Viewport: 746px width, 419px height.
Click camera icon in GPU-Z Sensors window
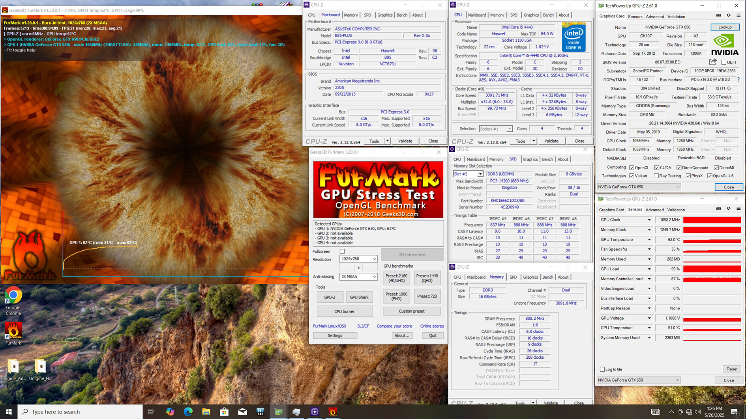(718, 209)
